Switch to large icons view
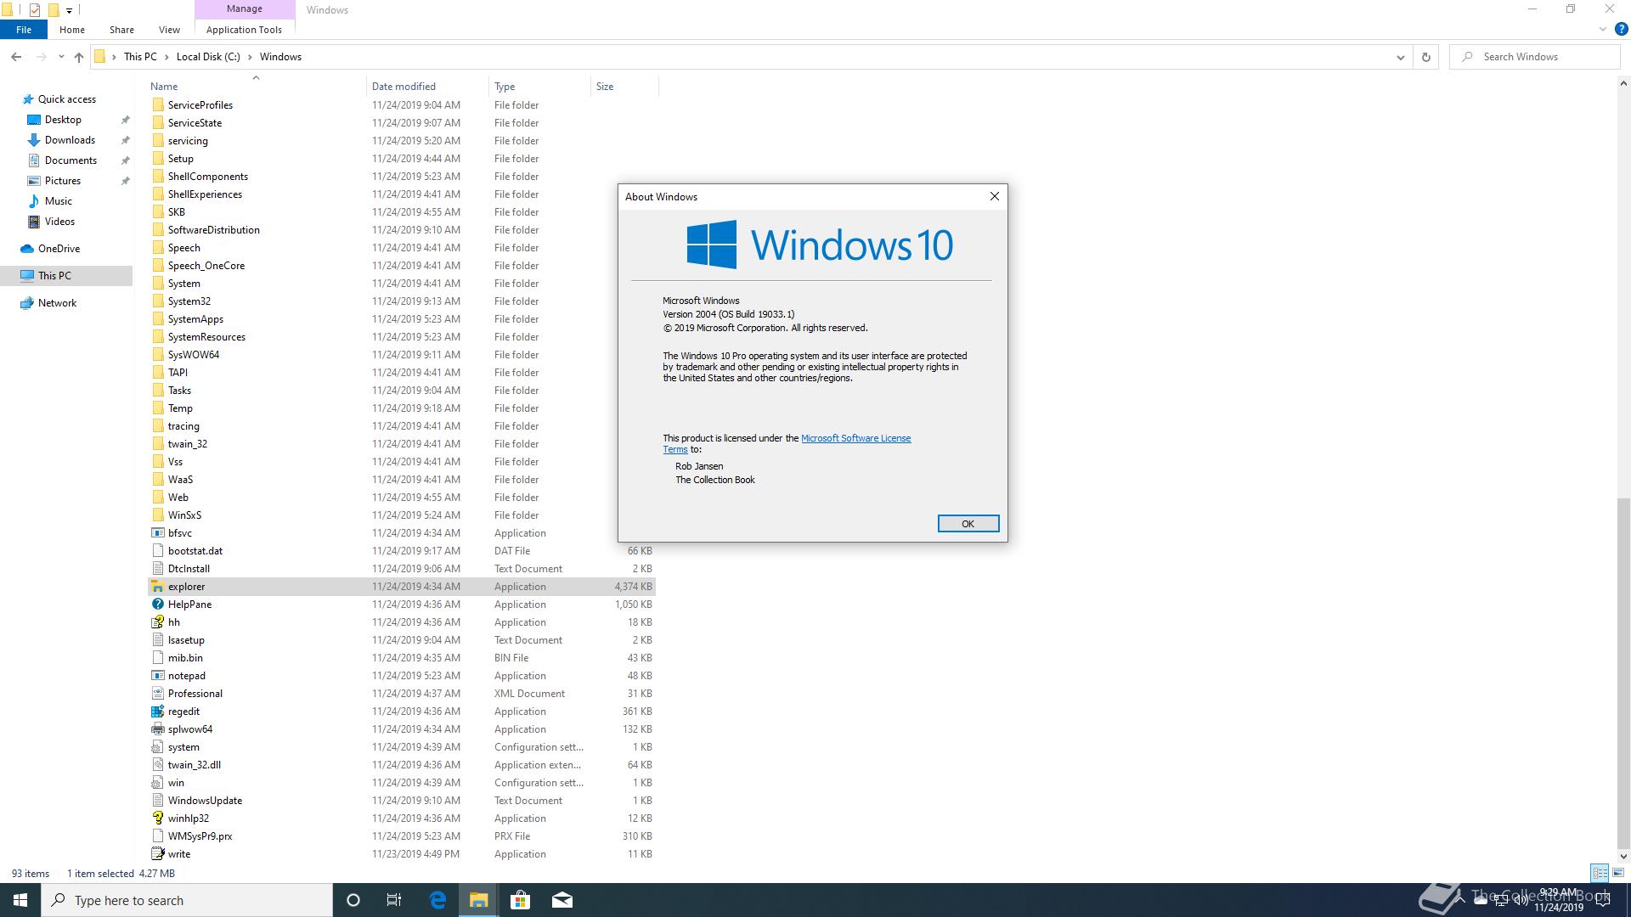Image resolution: width=1631 pixels, height=917 pixels. tap(1618, 873)
